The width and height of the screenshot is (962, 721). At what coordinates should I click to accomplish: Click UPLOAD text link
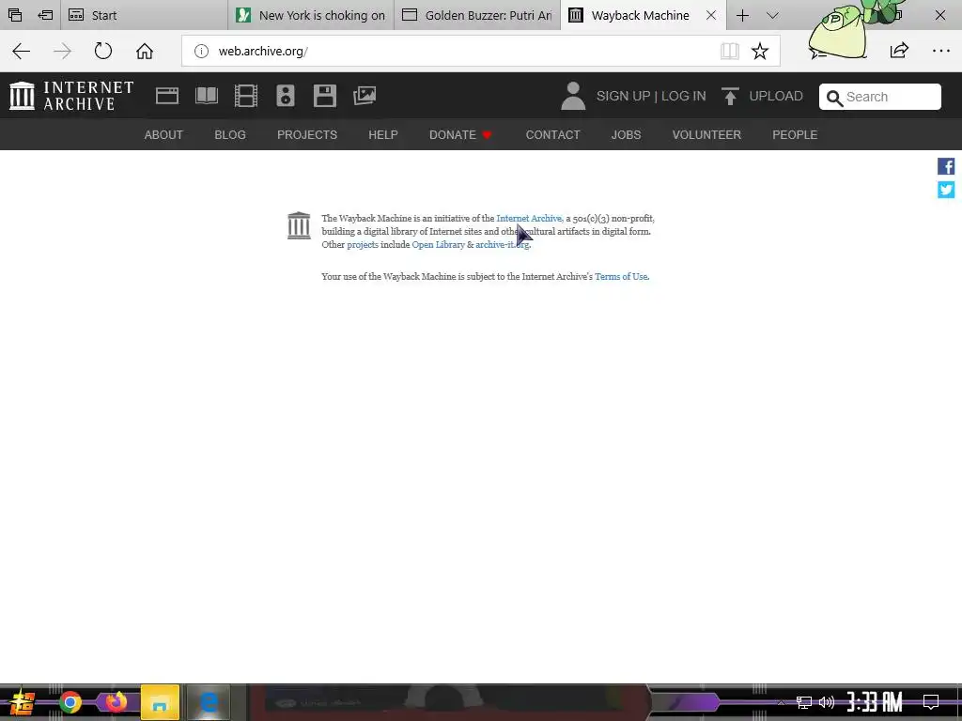click(776, 97)
